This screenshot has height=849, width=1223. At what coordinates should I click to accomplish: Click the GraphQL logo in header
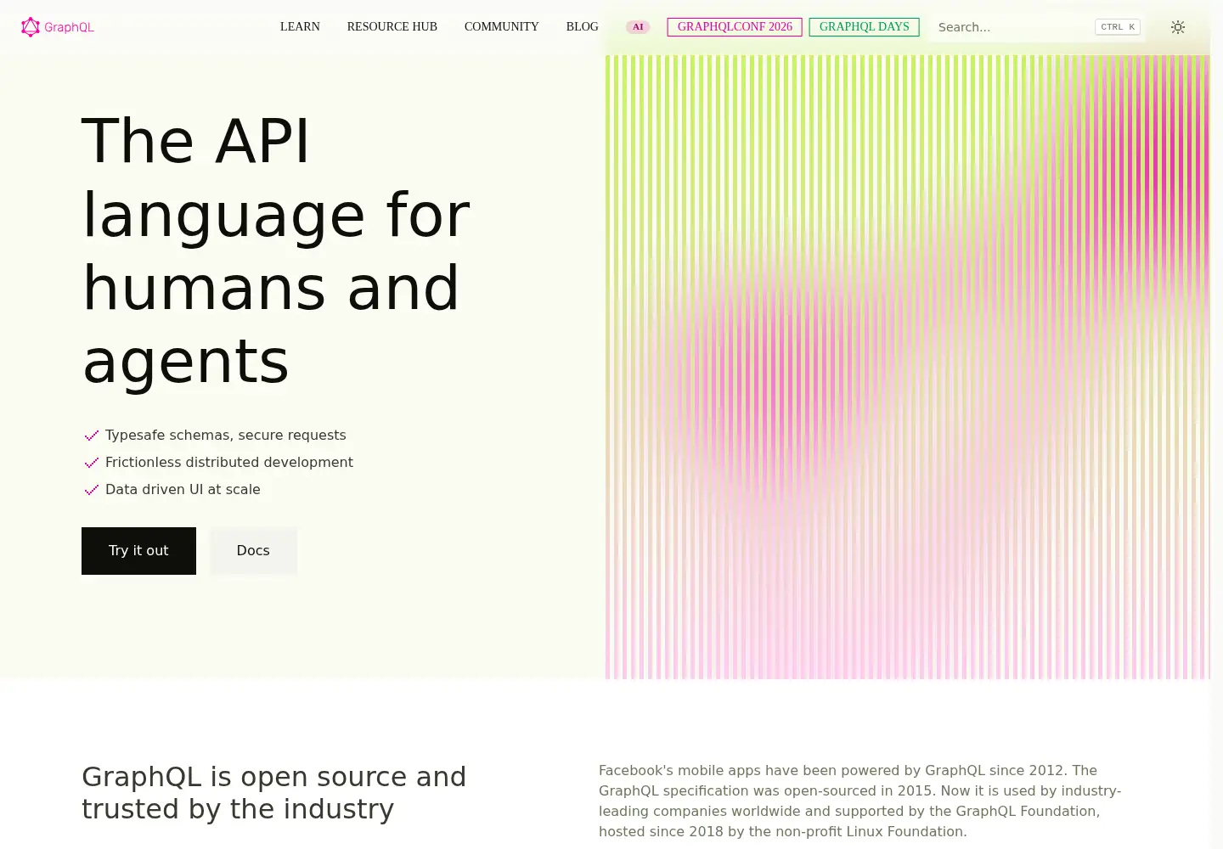pyautogui.click(x=58, y=27)
